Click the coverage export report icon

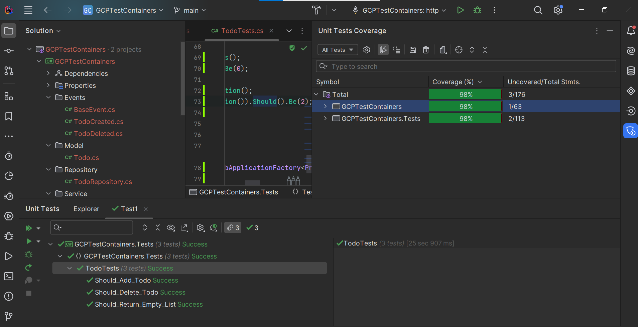[x=443, y=50]
